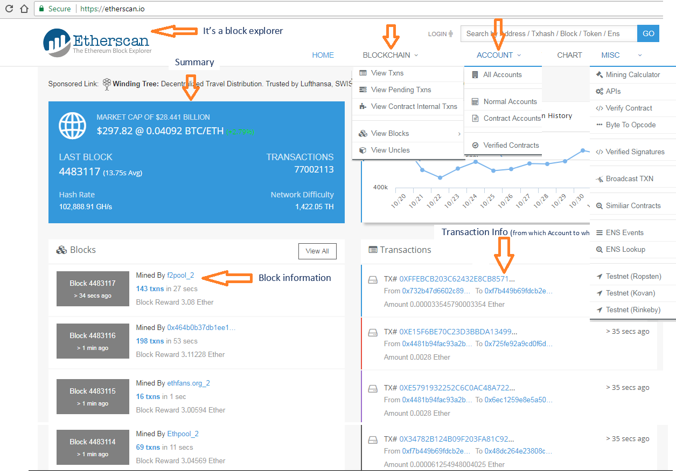This screenshot has height=474, width=676.
Task: Open To address 0x48dc264e23808c link
Action: click(x=519, y=451)
